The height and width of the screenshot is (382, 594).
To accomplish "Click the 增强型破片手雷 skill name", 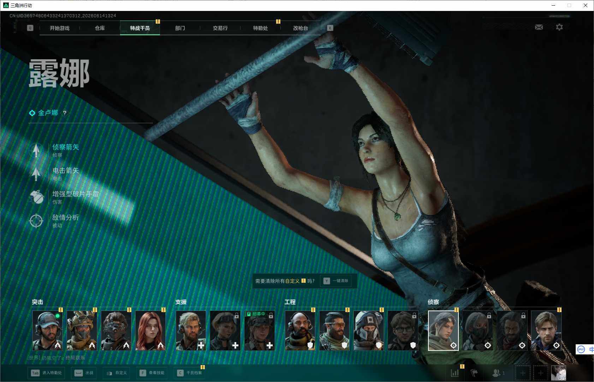I will [x=76, y=194].
